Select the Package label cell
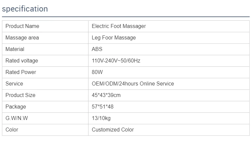The height and width of the screenshot is (143, 251). [x=45, y=107]
